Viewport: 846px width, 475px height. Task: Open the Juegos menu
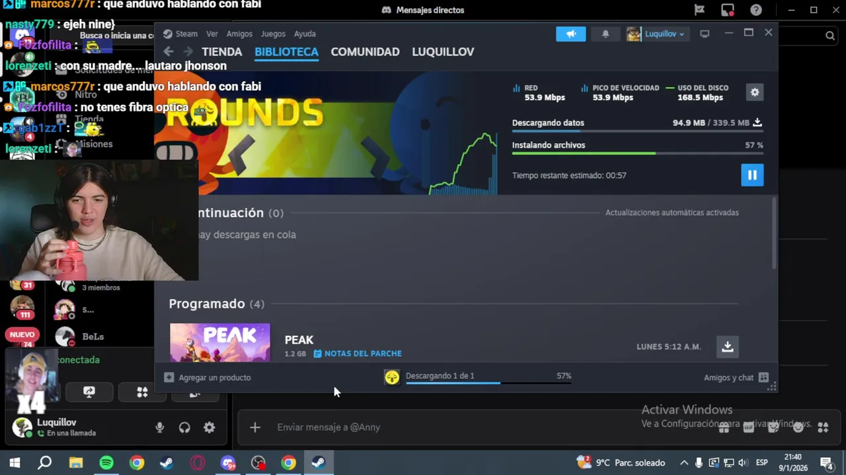pyautogui.click(x=273, y=34)
